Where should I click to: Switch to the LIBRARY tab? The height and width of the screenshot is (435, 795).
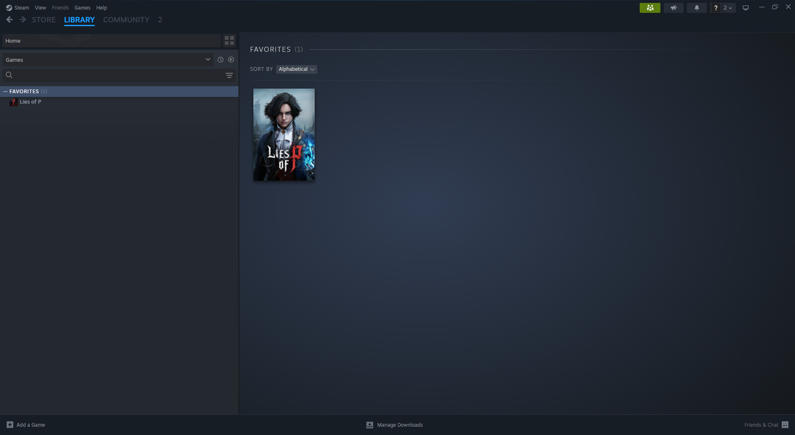pos(79,20)
